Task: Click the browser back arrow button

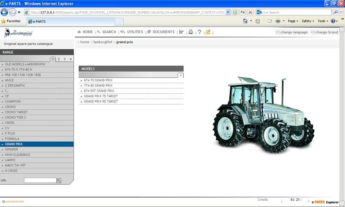Action: tap(4, 12)
